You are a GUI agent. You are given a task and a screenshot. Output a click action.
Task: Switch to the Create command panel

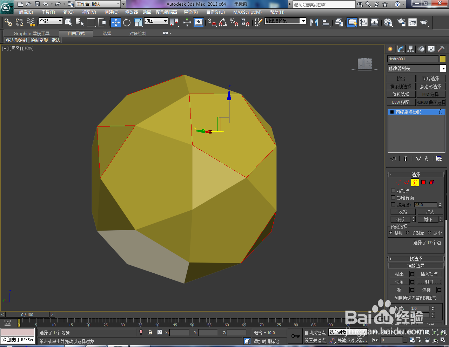click(390, 49)
